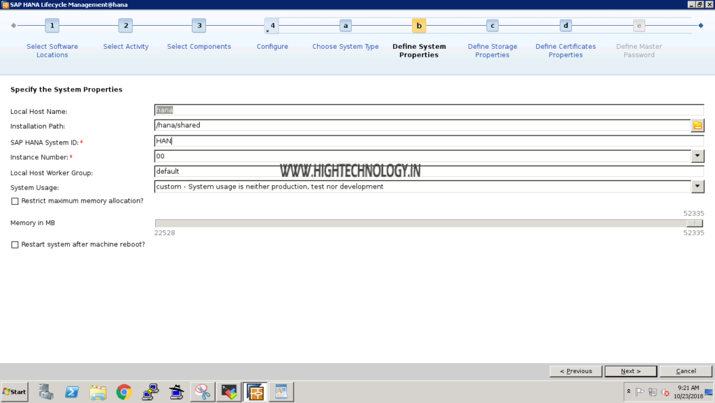The image size is (715, 403).
Task: Click the Define Master Password step
Action: [x=639, y=26]
